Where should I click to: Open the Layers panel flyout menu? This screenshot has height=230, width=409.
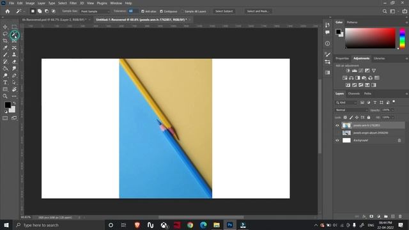point(406,94)
